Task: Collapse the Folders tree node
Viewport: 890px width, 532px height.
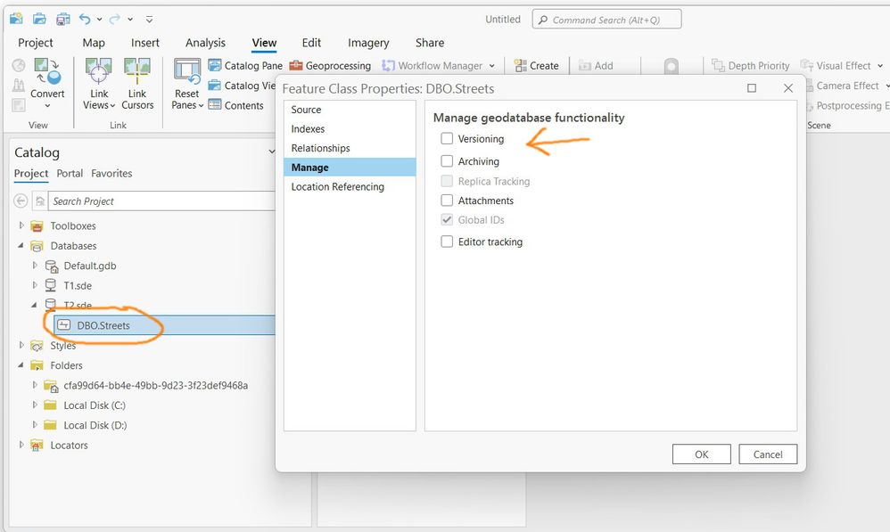Action: click(x=21, y=365)
